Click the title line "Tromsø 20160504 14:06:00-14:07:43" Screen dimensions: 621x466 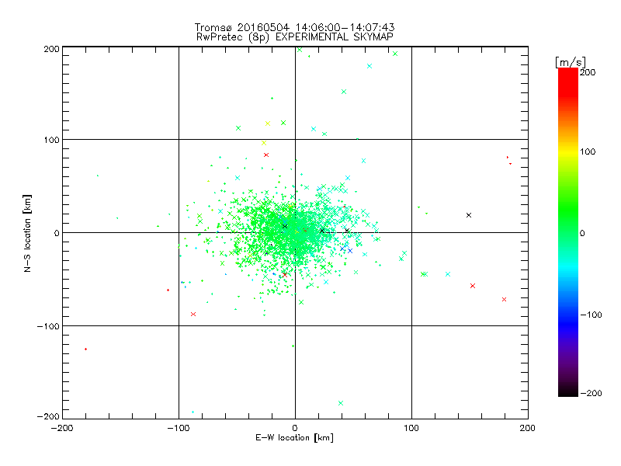(294, 27)
